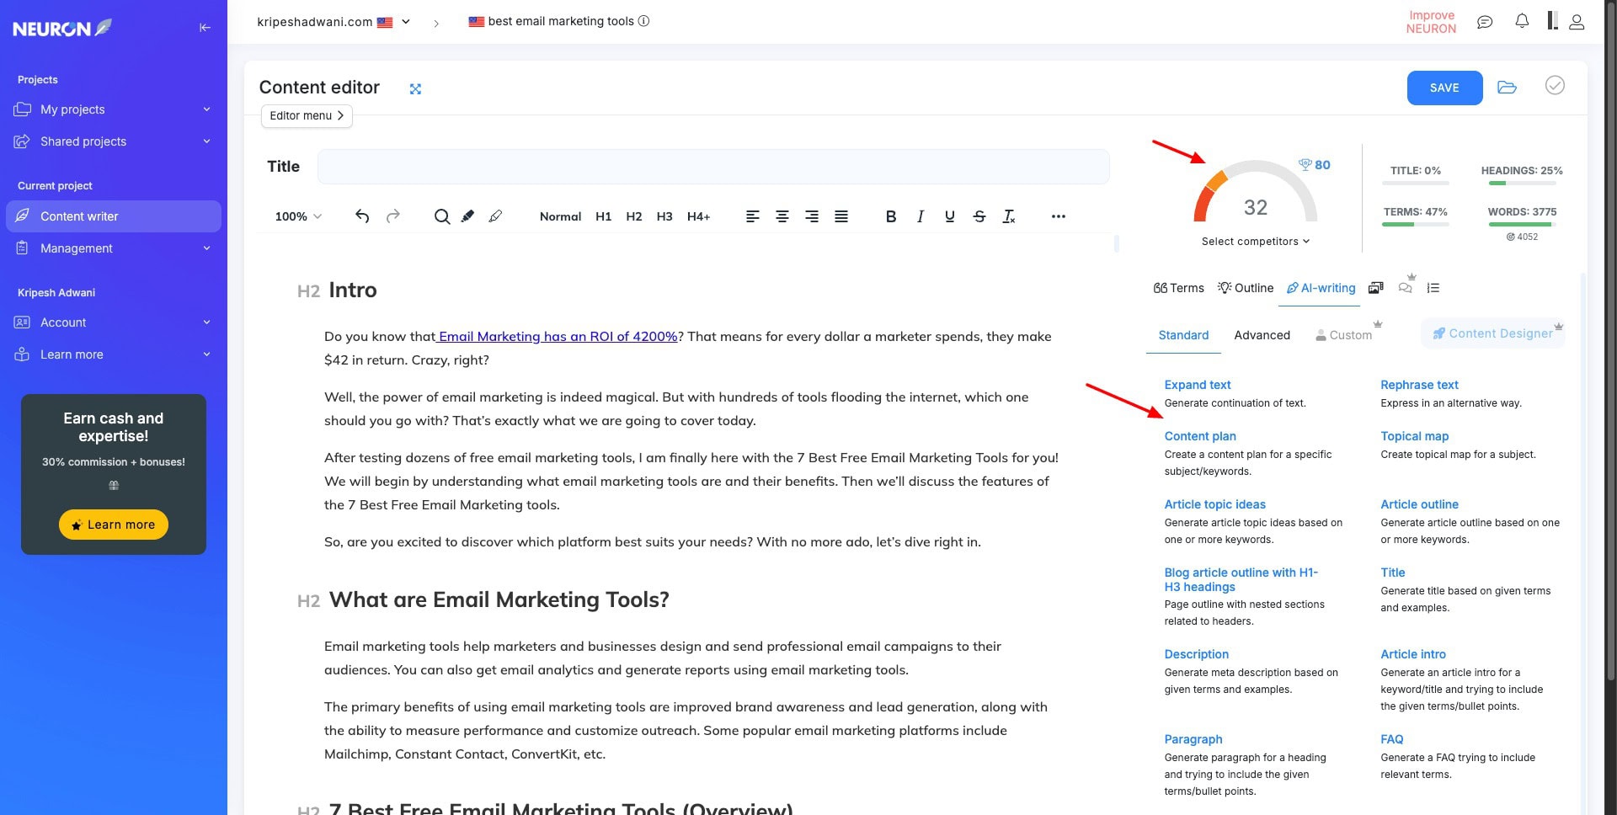The height and width of the screenshot is (815, 1617).
Task: Open the more options ellipsis in toolbar
Action: (1059, 216)
